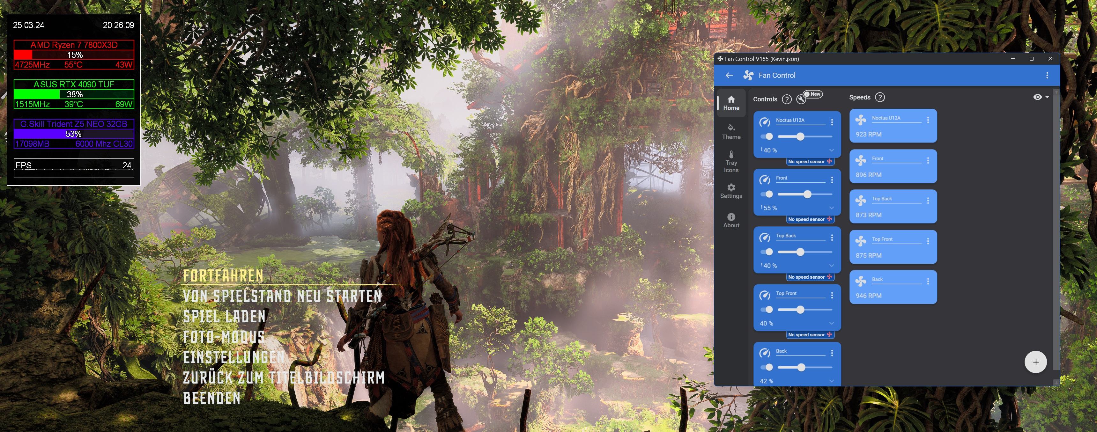
Task: Click the fan icon on Front speed card
Action: pyautogui.click(x=861, y=160)
